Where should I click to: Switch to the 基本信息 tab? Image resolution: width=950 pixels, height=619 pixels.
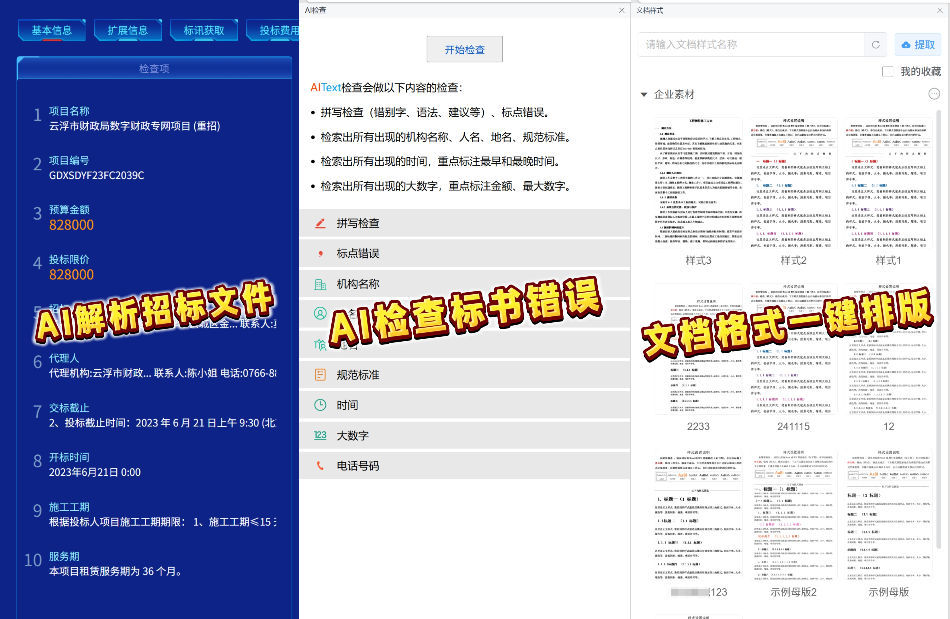pos(52,30)
